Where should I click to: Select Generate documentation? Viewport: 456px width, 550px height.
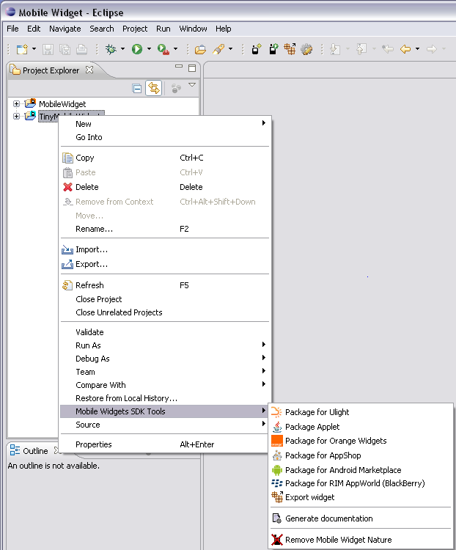pyautogui.click(x=360, y=518)
